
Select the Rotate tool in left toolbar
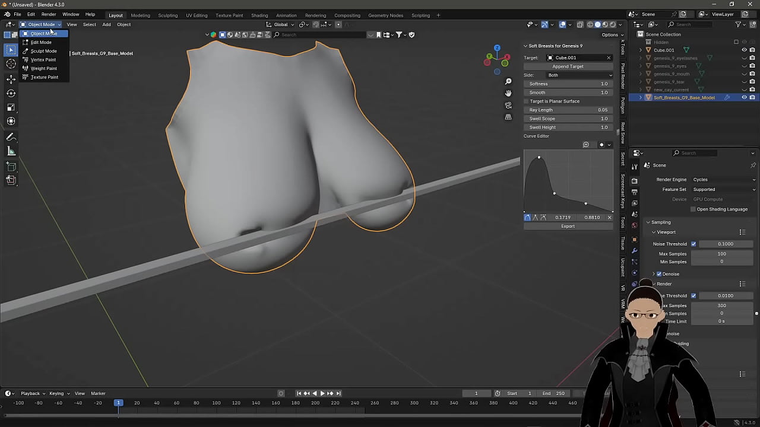point(11,93)
